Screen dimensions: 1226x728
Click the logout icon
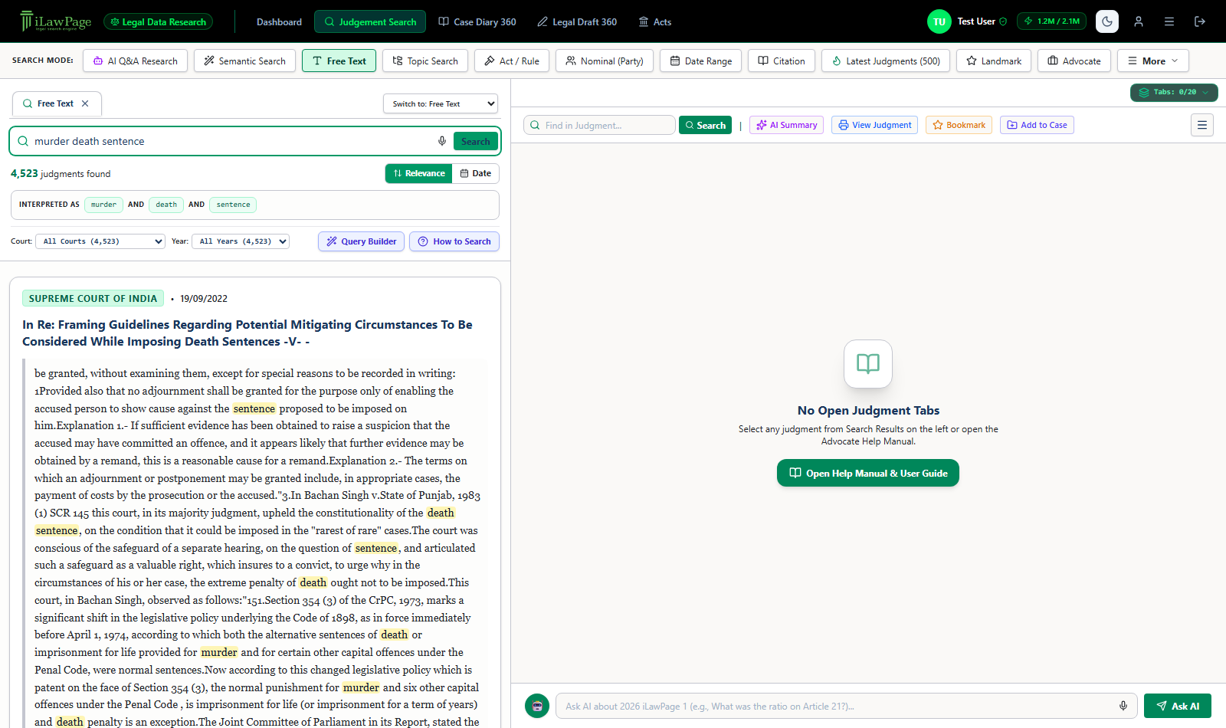[1200, 21]
